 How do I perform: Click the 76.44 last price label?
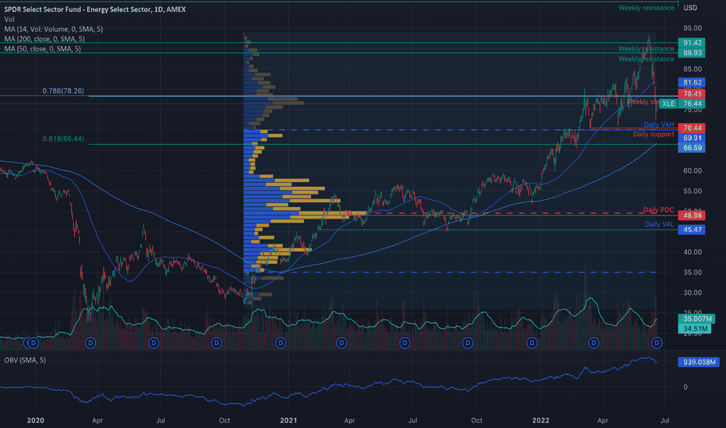(x=692, y=103)
